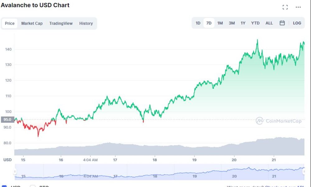Click the timeline range selector strip
Image resolution: width=311 pixels, height=187 pixels.
[x=155, y=174]
